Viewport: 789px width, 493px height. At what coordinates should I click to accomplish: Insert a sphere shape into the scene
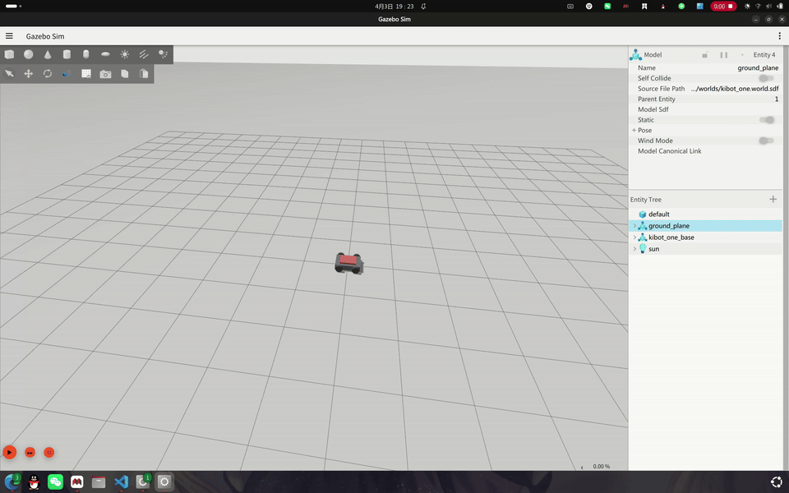tap(29, 54)
